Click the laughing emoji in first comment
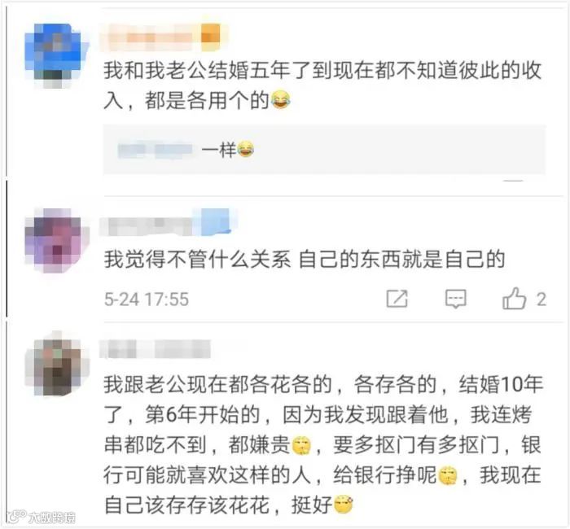Viewport: 570px width, 529px height. [x=280, y=100]
